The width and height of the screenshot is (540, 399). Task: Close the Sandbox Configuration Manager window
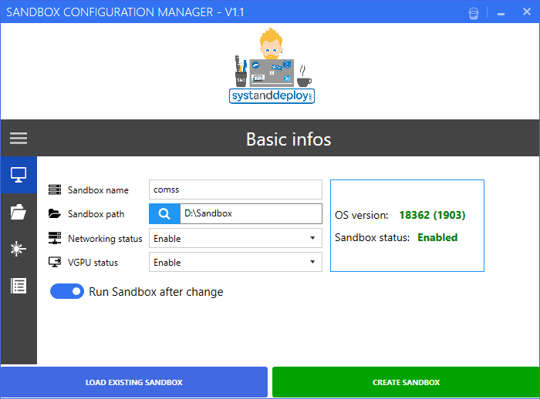pyautogui.click(x=527, y=12)
